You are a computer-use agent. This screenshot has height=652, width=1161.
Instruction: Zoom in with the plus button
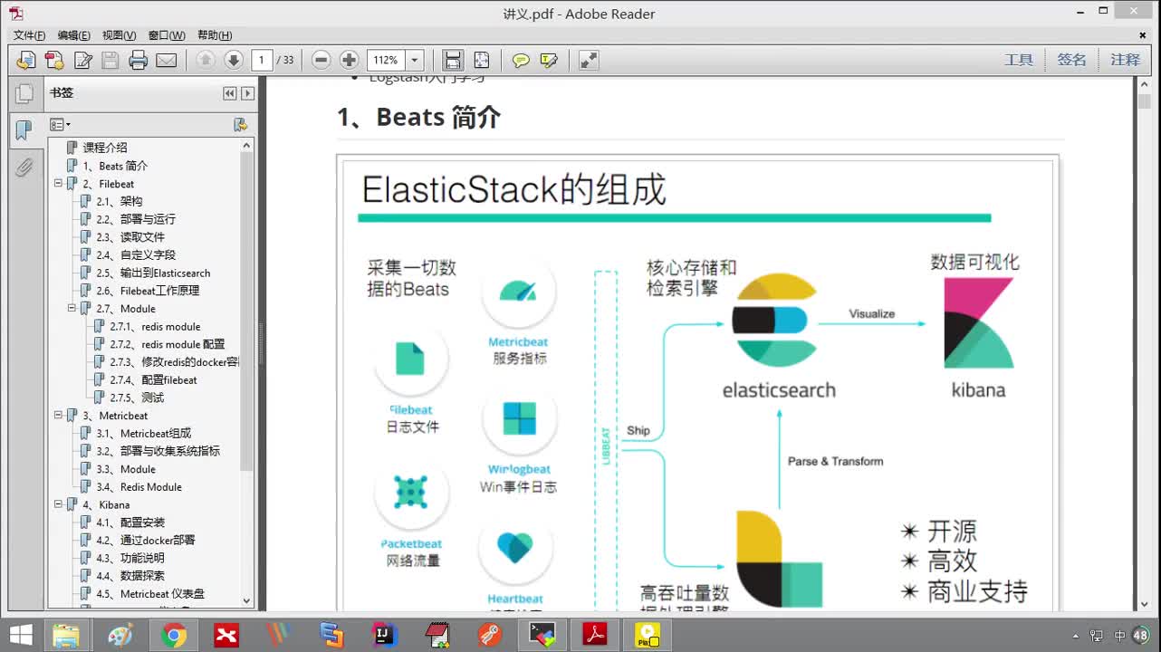coord(350,60)
